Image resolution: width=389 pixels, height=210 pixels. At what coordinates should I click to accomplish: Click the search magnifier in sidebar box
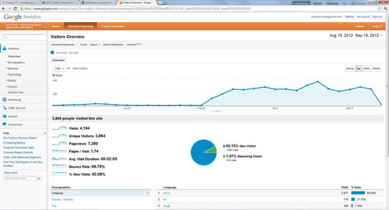(x=6, y=38)
